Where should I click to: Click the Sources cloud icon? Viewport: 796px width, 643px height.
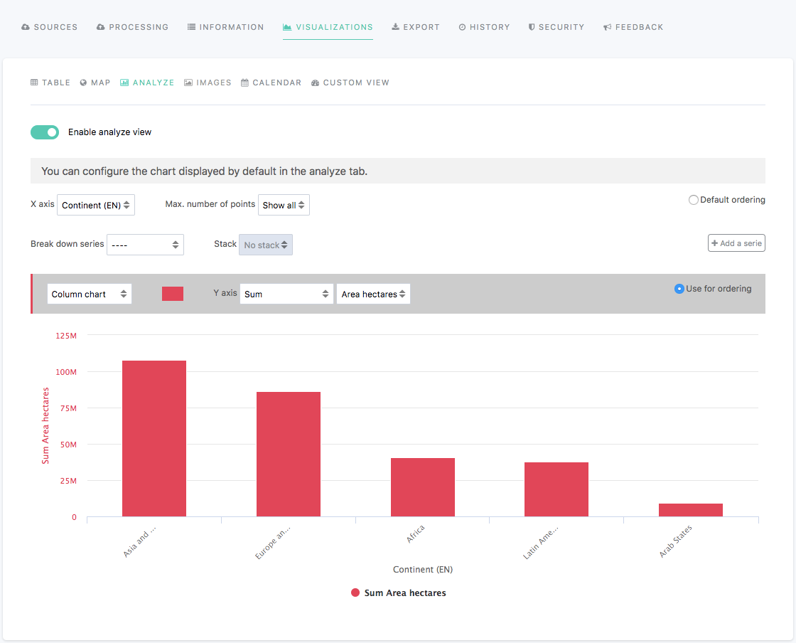coord(26,27)
